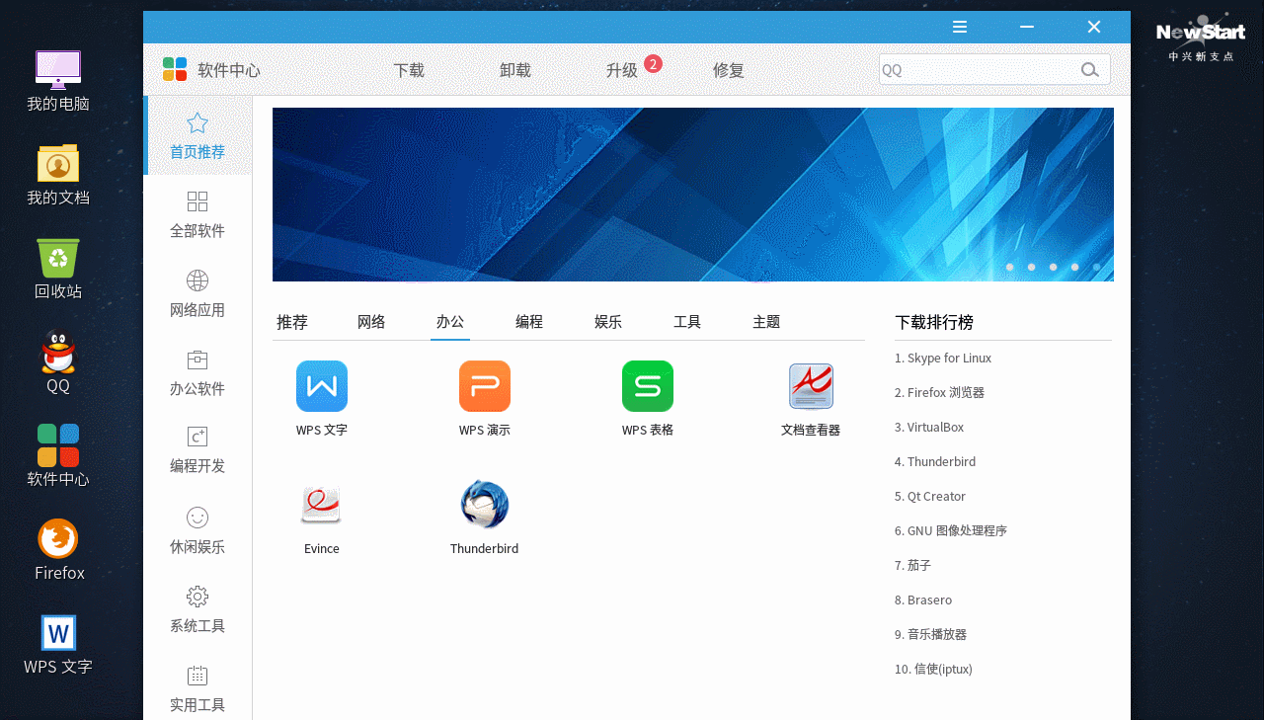
Task: Open 回收站 desktop icon
Action: (58, 258)
